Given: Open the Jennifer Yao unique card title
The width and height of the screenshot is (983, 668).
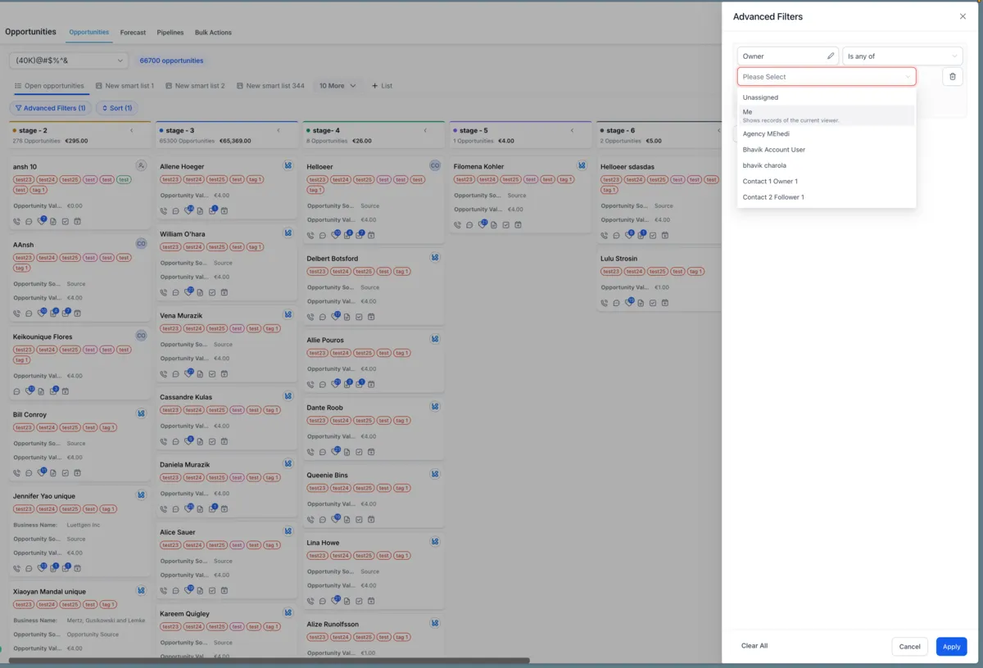Looking at the screenshot, I should 44,496.
